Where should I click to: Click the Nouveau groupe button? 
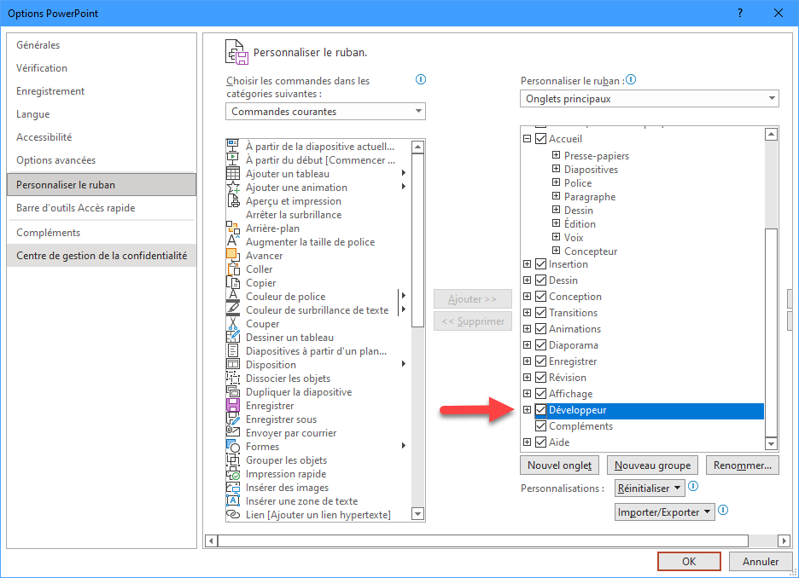click(652, 465)
